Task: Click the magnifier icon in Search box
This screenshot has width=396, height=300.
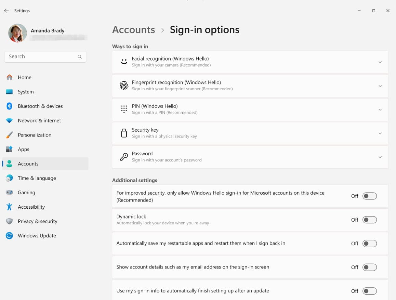Action: tap(80, 56)
